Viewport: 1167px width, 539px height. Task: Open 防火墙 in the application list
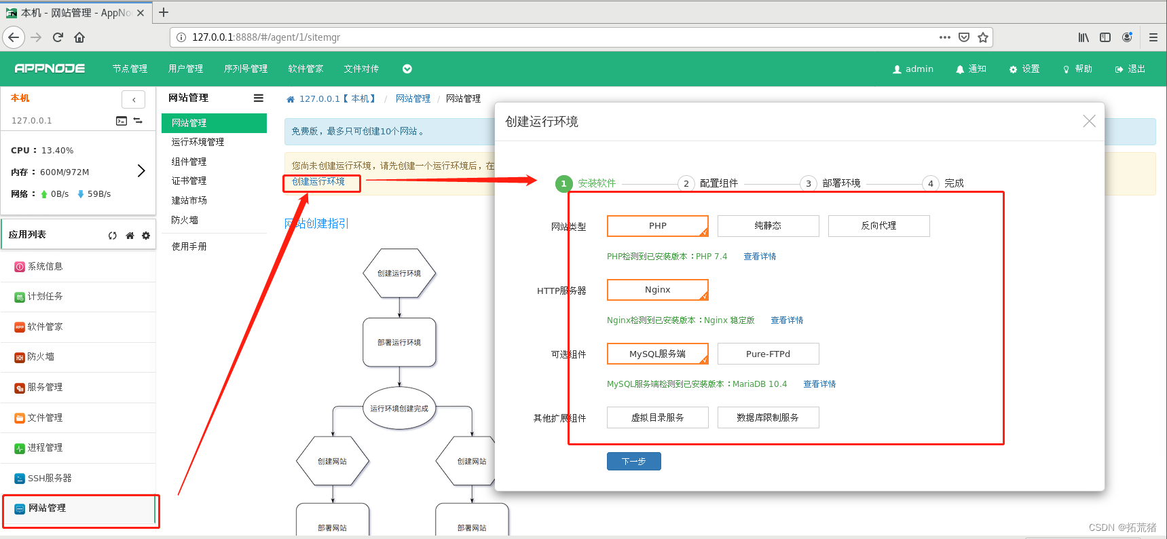pos(78,357)
